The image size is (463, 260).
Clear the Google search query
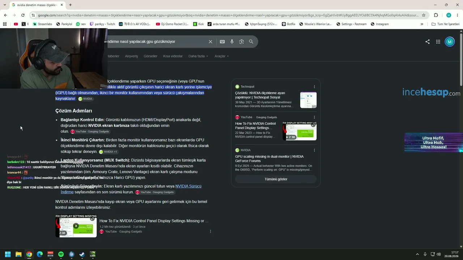coord(211,42)
